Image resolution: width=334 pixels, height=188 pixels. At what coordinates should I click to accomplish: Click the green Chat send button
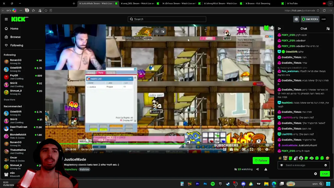(x=325, y=174)
